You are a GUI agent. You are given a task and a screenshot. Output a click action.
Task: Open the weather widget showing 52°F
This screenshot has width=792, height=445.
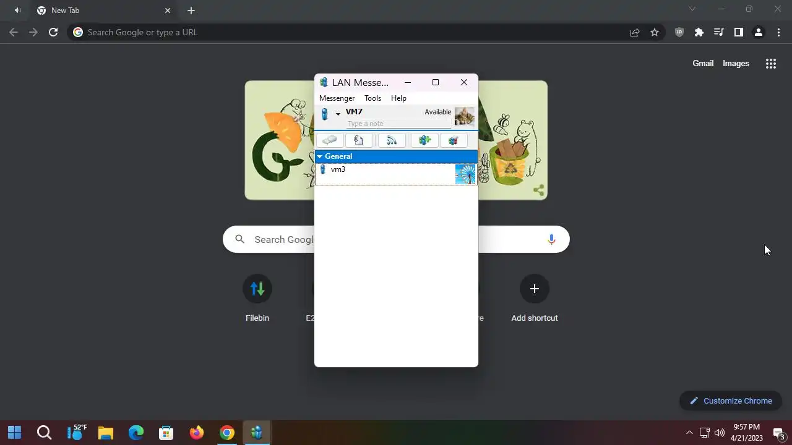(x=77, y=433)
